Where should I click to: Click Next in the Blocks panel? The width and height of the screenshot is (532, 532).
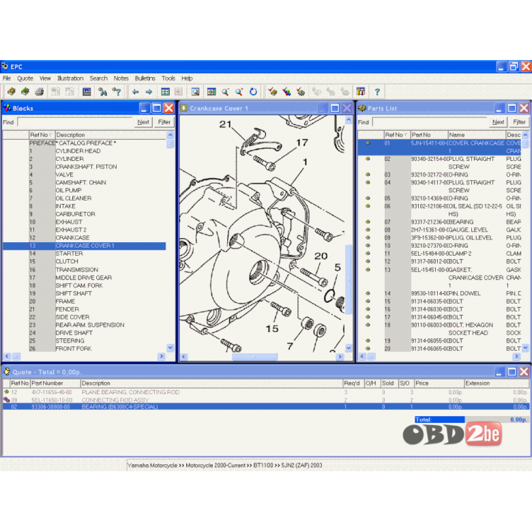143,122
